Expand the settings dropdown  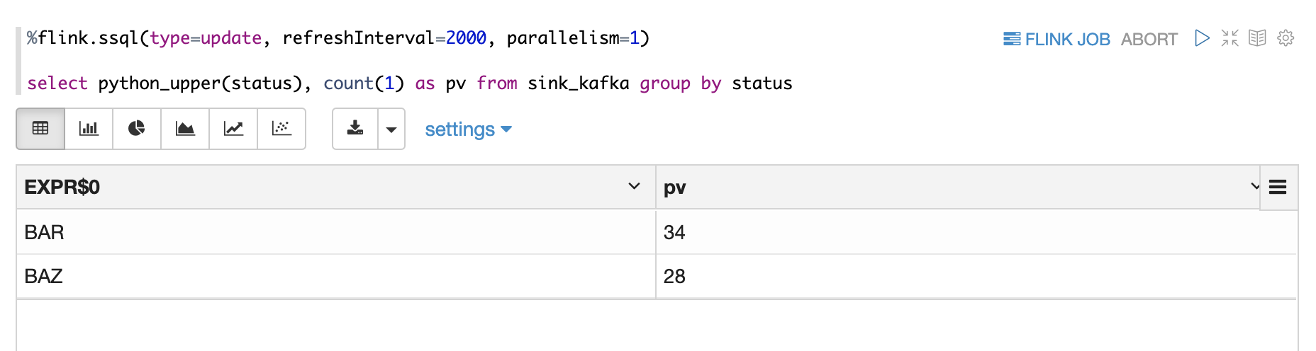(468, 130)
